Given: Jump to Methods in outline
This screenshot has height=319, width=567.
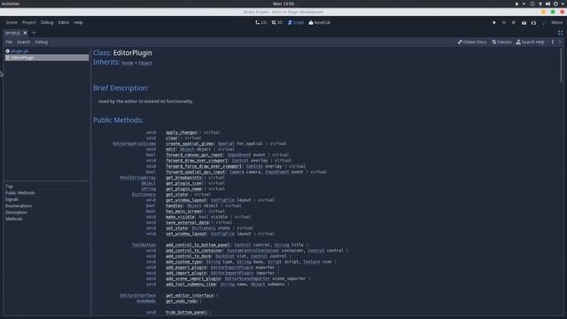Looking at the screenshot, I should point(14,219).
